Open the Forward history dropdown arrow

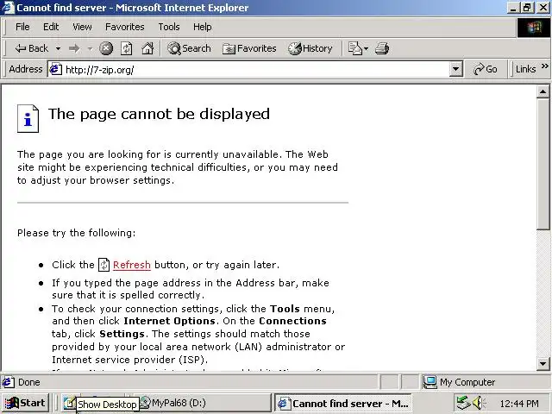90,48
